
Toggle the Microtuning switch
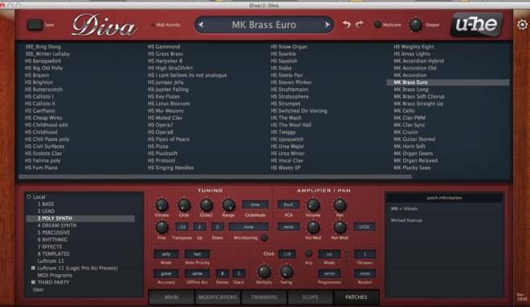[x=264, y=238]
